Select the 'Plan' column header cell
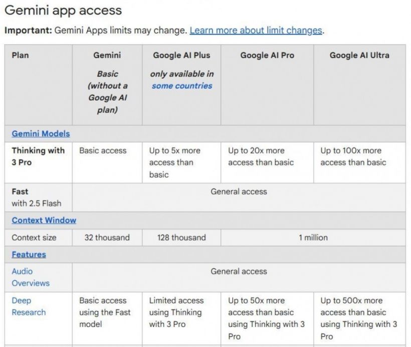The height and width of the screenshot is (347, 411). (x=20, y=55)
